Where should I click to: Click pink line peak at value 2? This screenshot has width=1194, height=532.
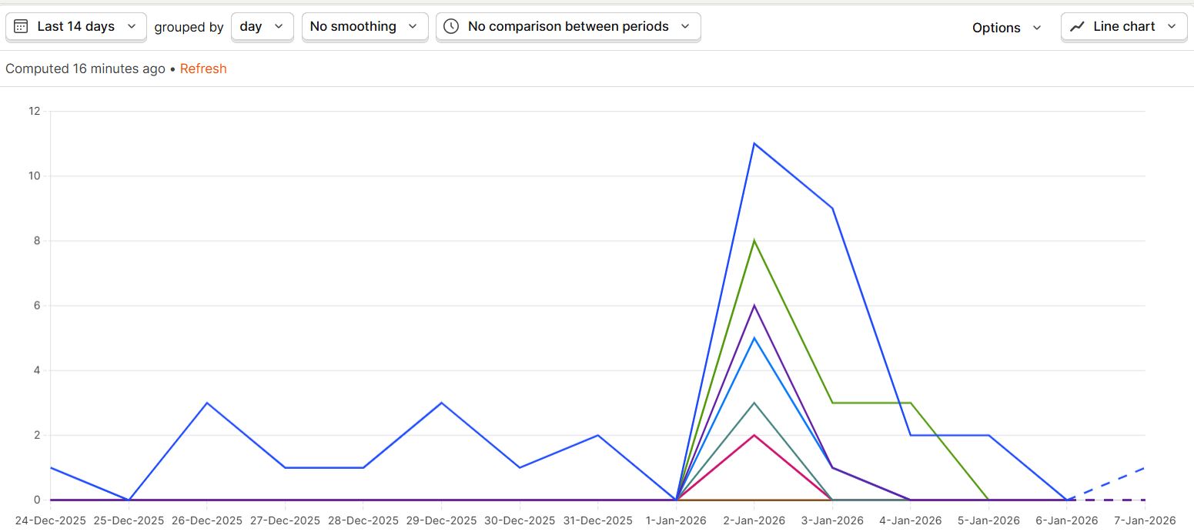click(x=754, y=435)
